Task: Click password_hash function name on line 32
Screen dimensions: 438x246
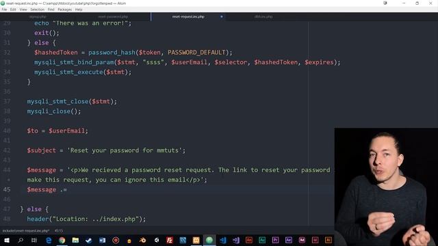Action: pos(112,53)
